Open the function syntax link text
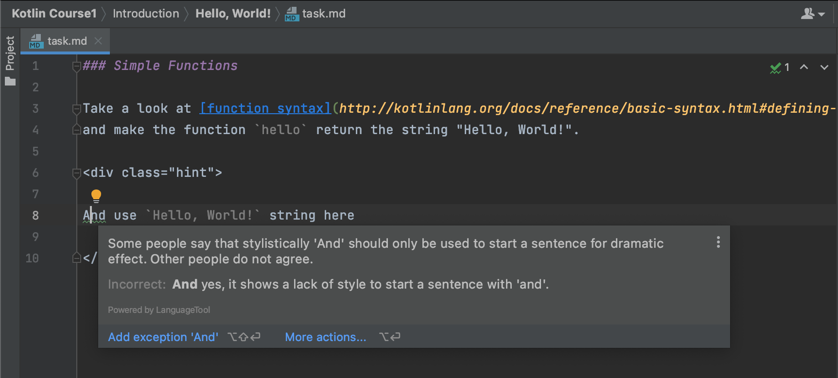 [x=265, y=108]
